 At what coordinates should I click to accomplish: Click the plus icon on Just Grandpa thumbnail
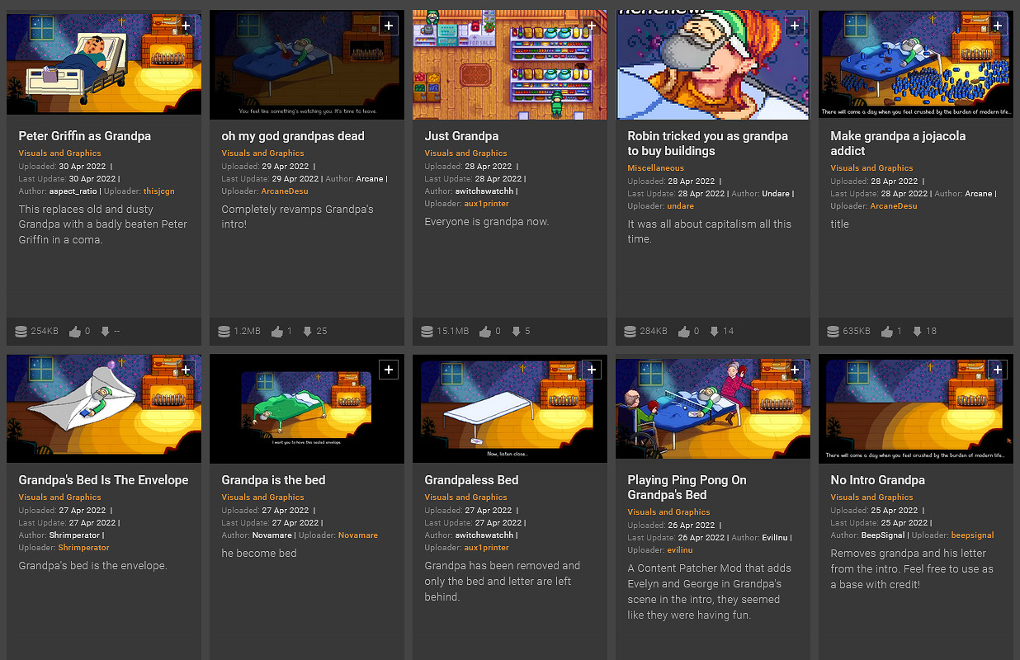592,26
